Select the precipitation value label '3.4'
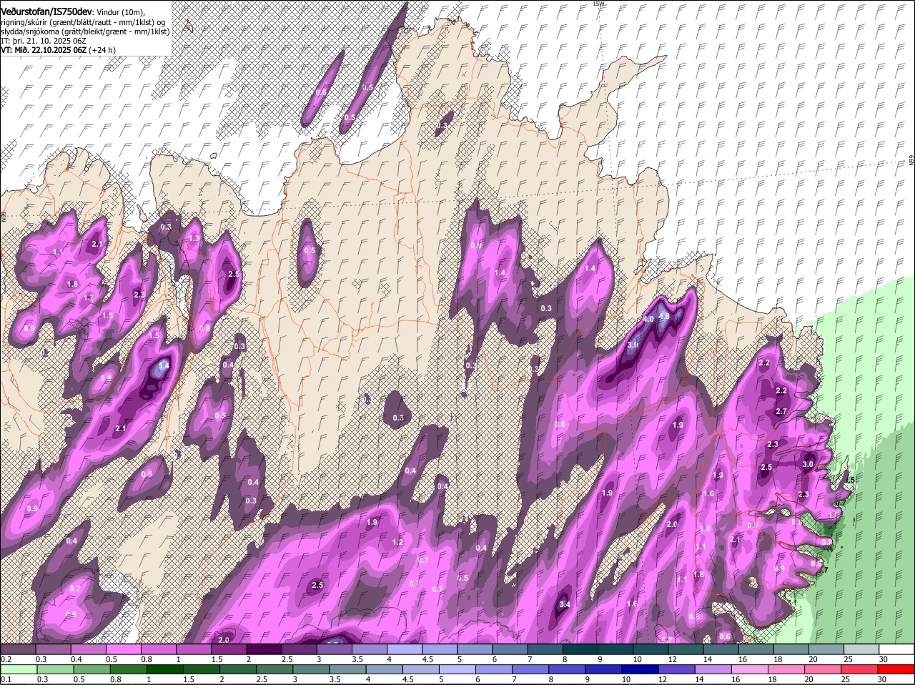The width and height of the screenshot is (915, 685). [x=564, y=604]
